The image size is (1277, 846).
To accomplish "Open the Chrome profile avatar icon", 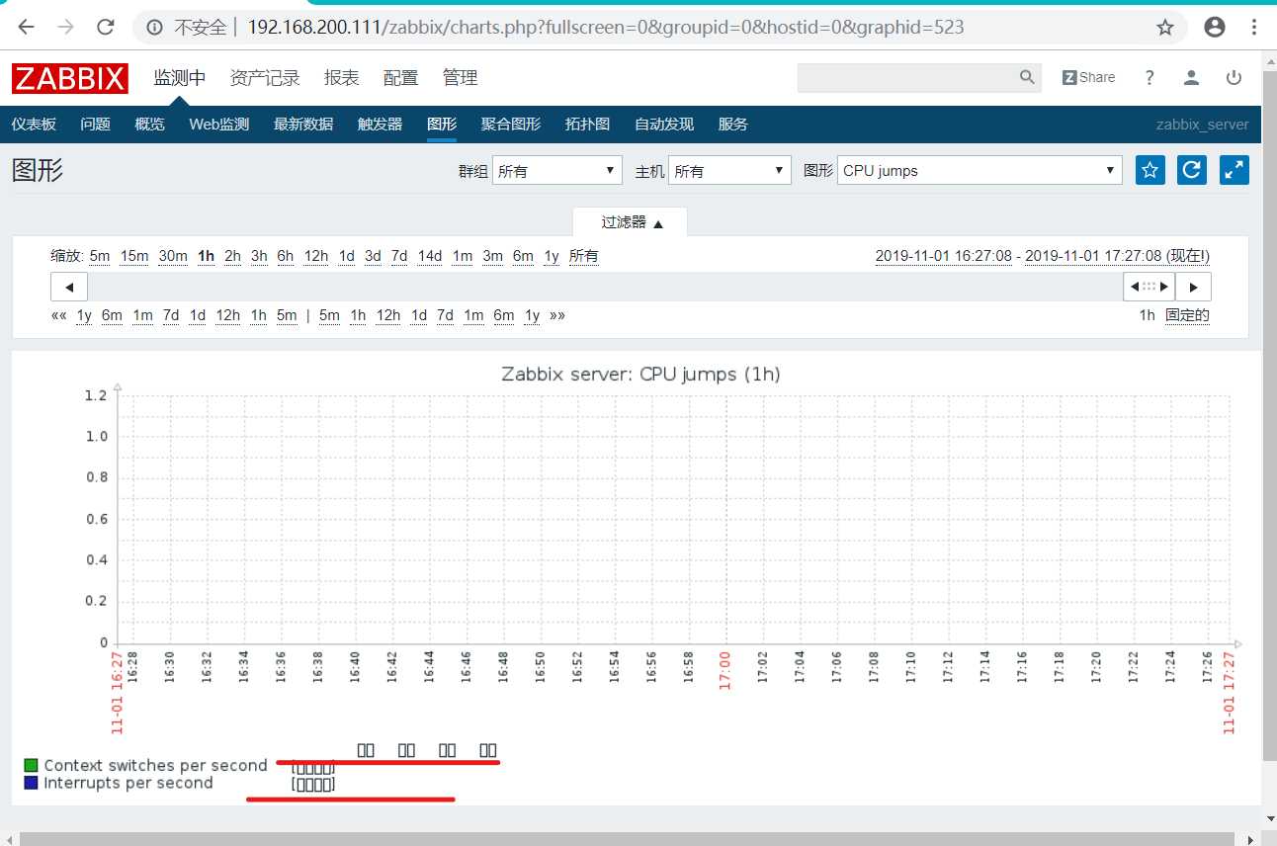I will 1215,28.
